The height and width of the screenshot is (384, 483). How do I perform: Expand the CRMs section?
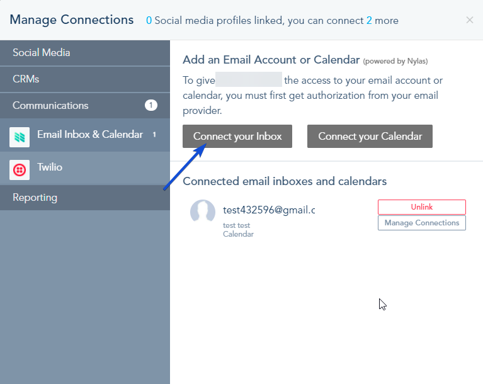pyautogui.click(x=85, y=79)
